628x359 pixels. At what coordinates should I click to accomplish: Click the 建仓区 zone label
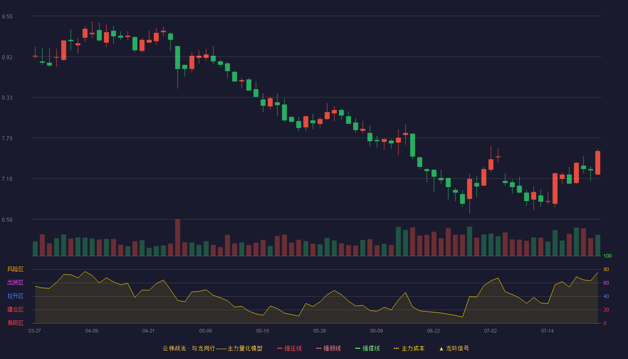15,310
